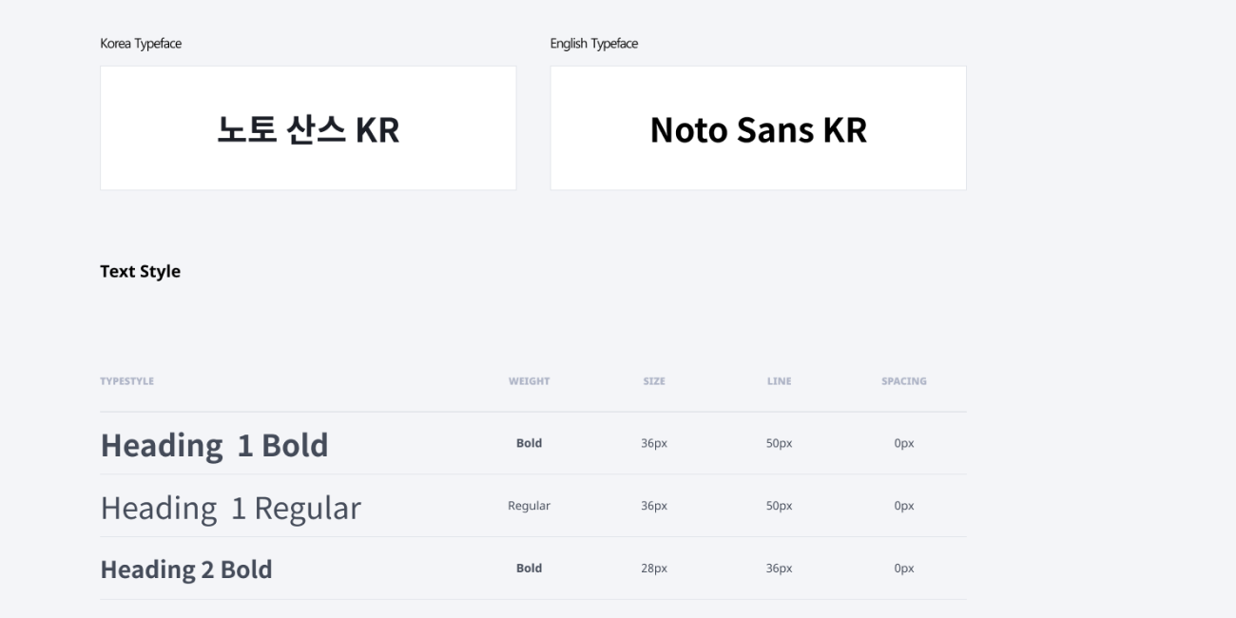Select the 'Heading 1 Bold' sample text
Image resolution: width=1236 pixels, height=618 pixels.
(214, 445)
